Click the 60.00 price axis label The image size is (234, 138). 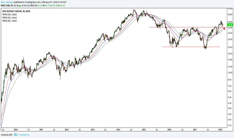(230, 15)
